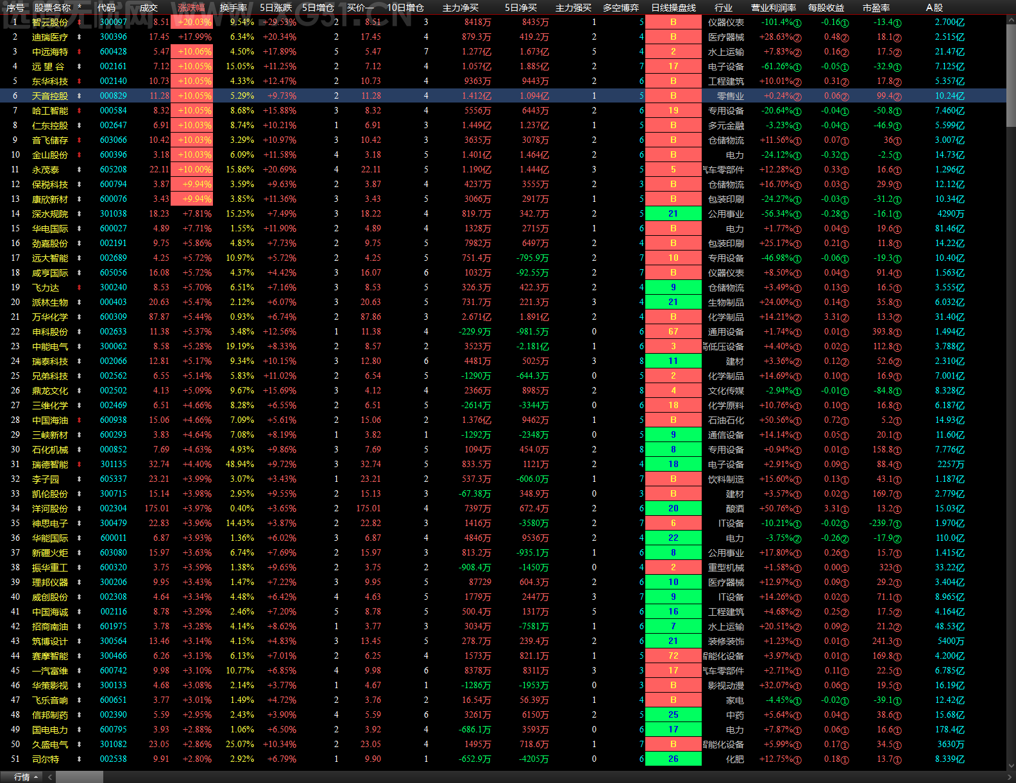Click stock code 300479
Viewport: 1016px width, 783px height.
click(x=114, y=523)
